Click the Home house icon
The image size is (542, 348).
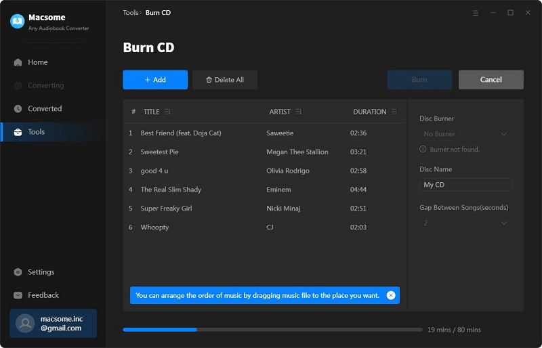18,62
